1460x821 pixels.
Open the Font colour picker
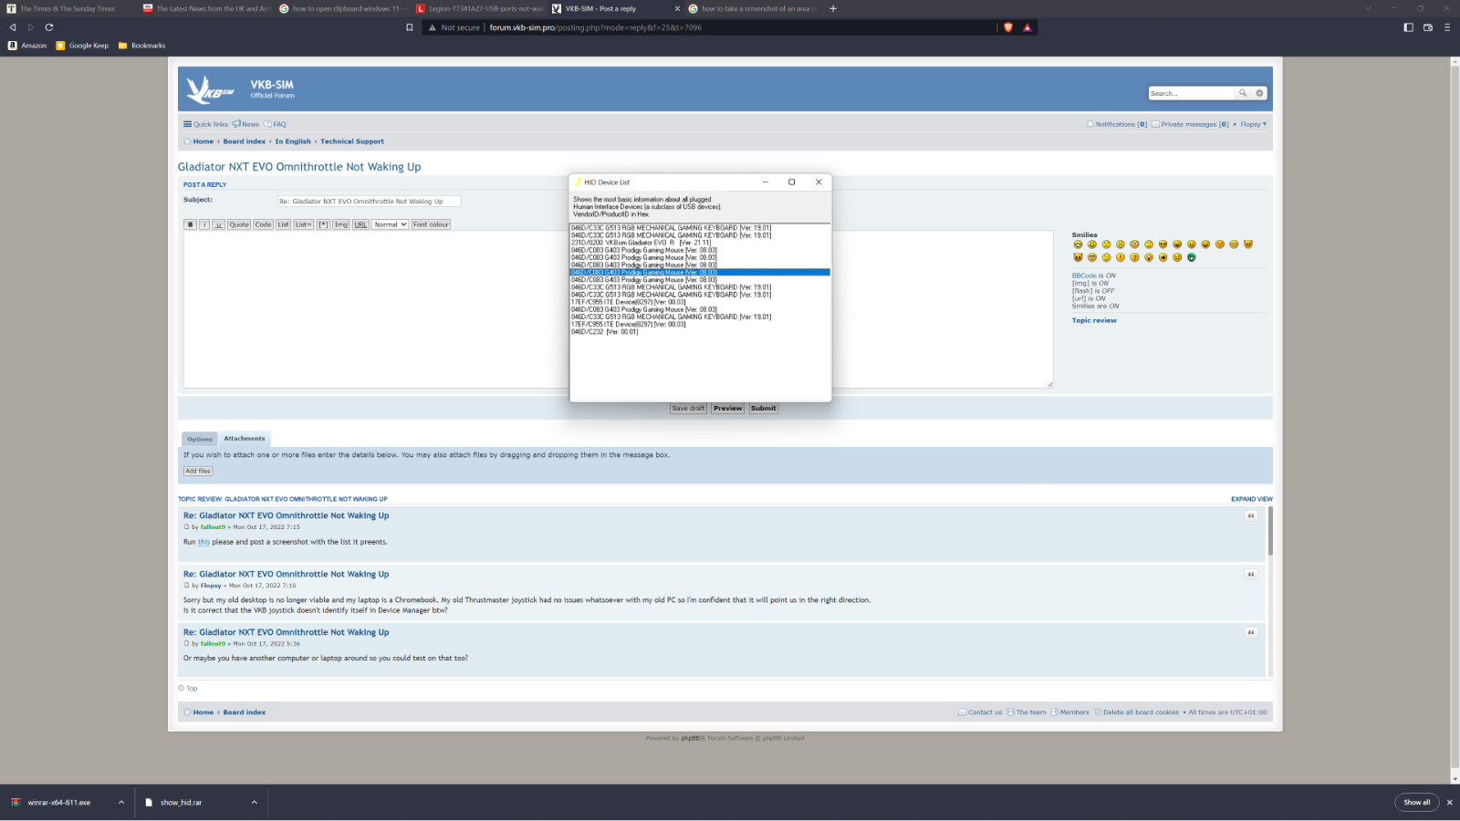tap(431, 224)
